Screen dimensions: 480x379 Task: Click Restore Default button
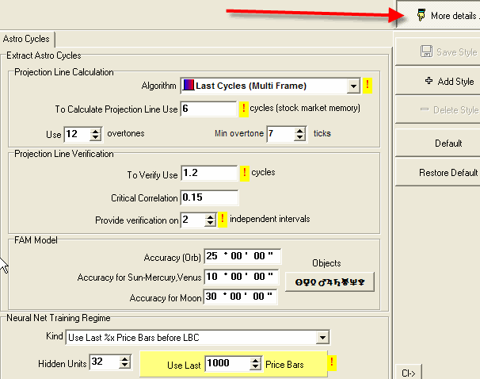pos(447,173)
